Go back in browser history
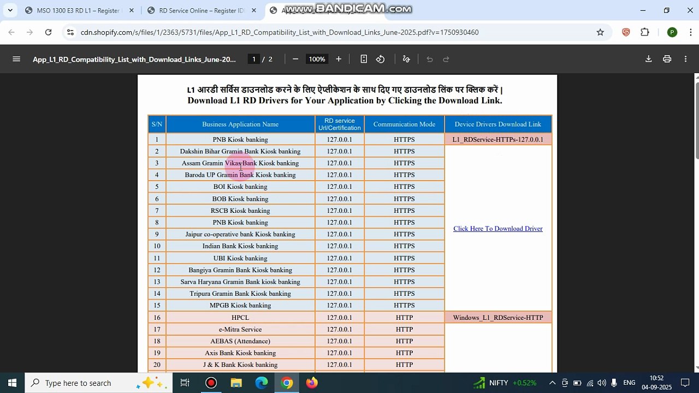The height and width of the screenshot is (393, 699). tap(11, 32)
